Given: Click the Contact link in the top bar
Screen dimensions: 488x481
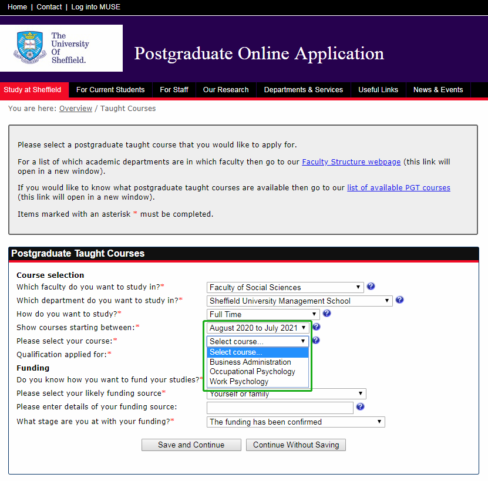Looking at the screenshot, I should pos(49,7).
